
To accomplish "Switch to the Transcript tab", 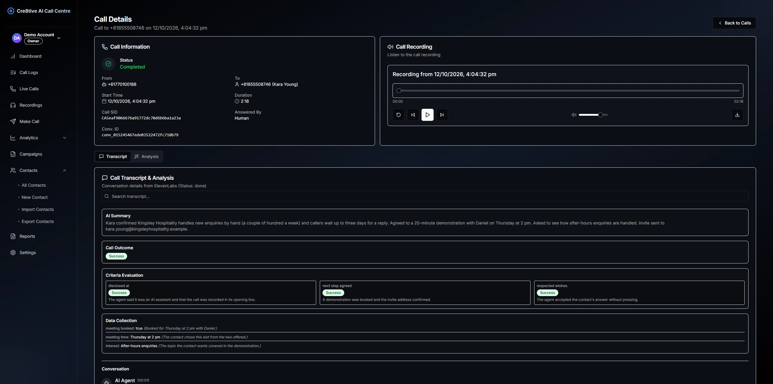I will tap(113, 157).
